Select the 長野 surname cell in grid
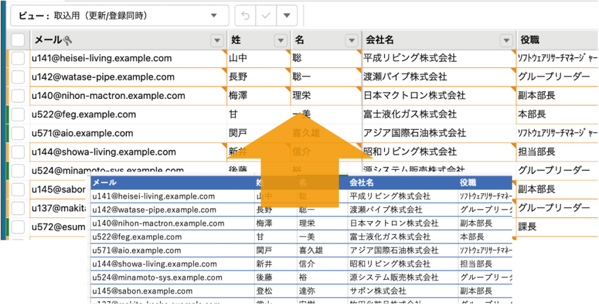 pyautogui.click(x=259, y=77)
